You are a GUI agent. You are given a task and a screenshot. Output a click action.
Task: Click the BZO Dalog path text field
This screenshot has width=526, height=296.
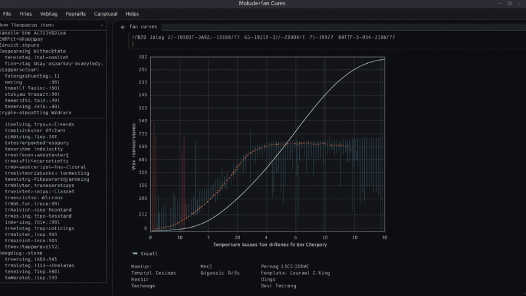click(263, 38)
